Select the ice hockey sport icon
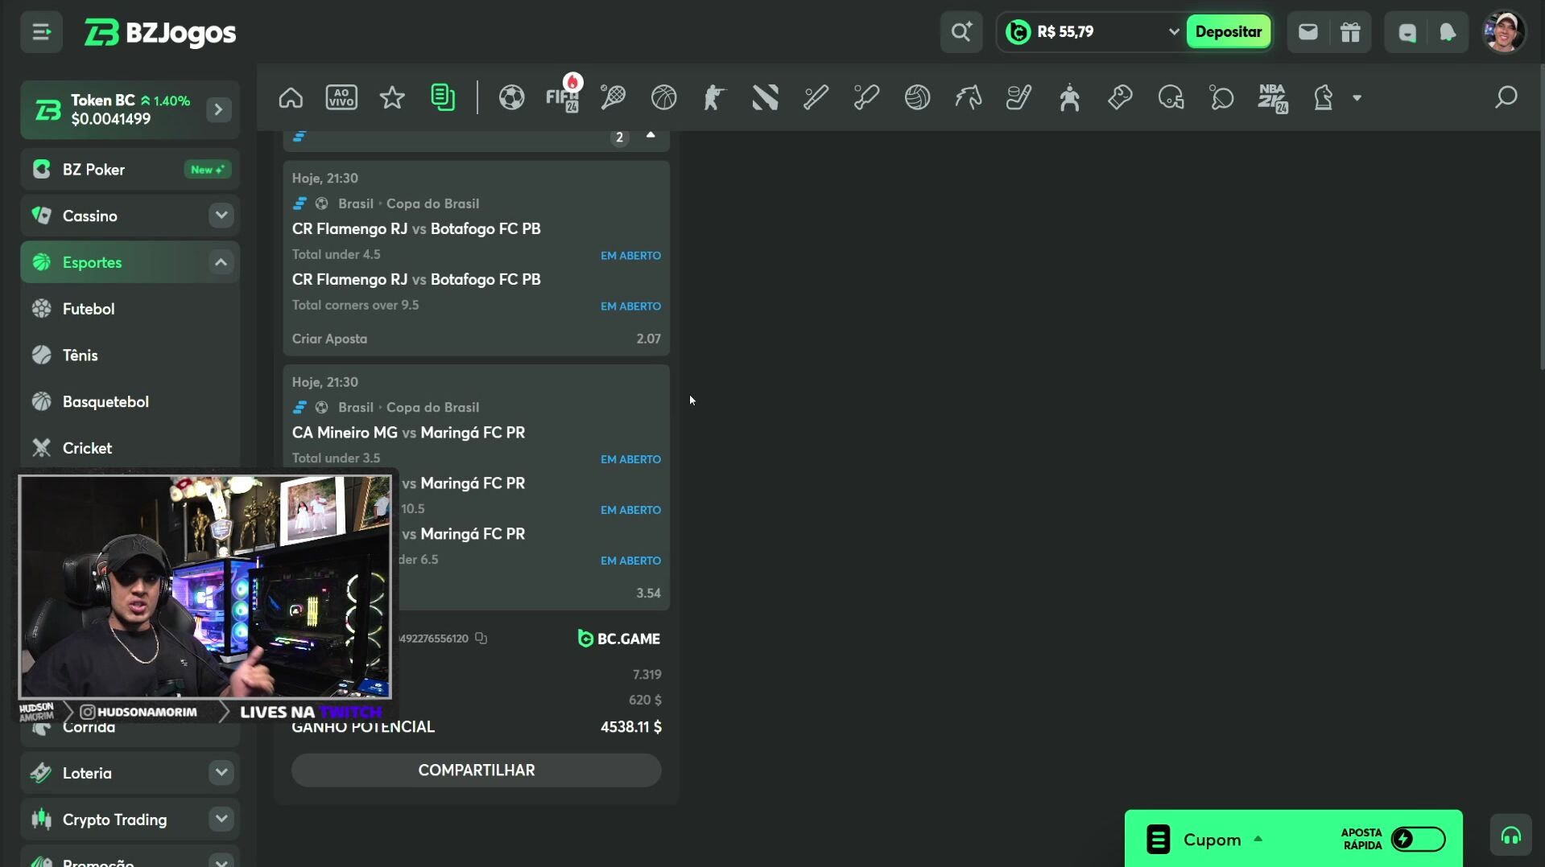 [1018, 98]
